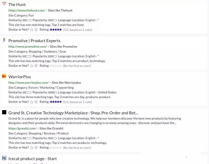Open Icecat product page - Start title
The width and height of the screenshot is (209, 164).
[x=33, y=159]
